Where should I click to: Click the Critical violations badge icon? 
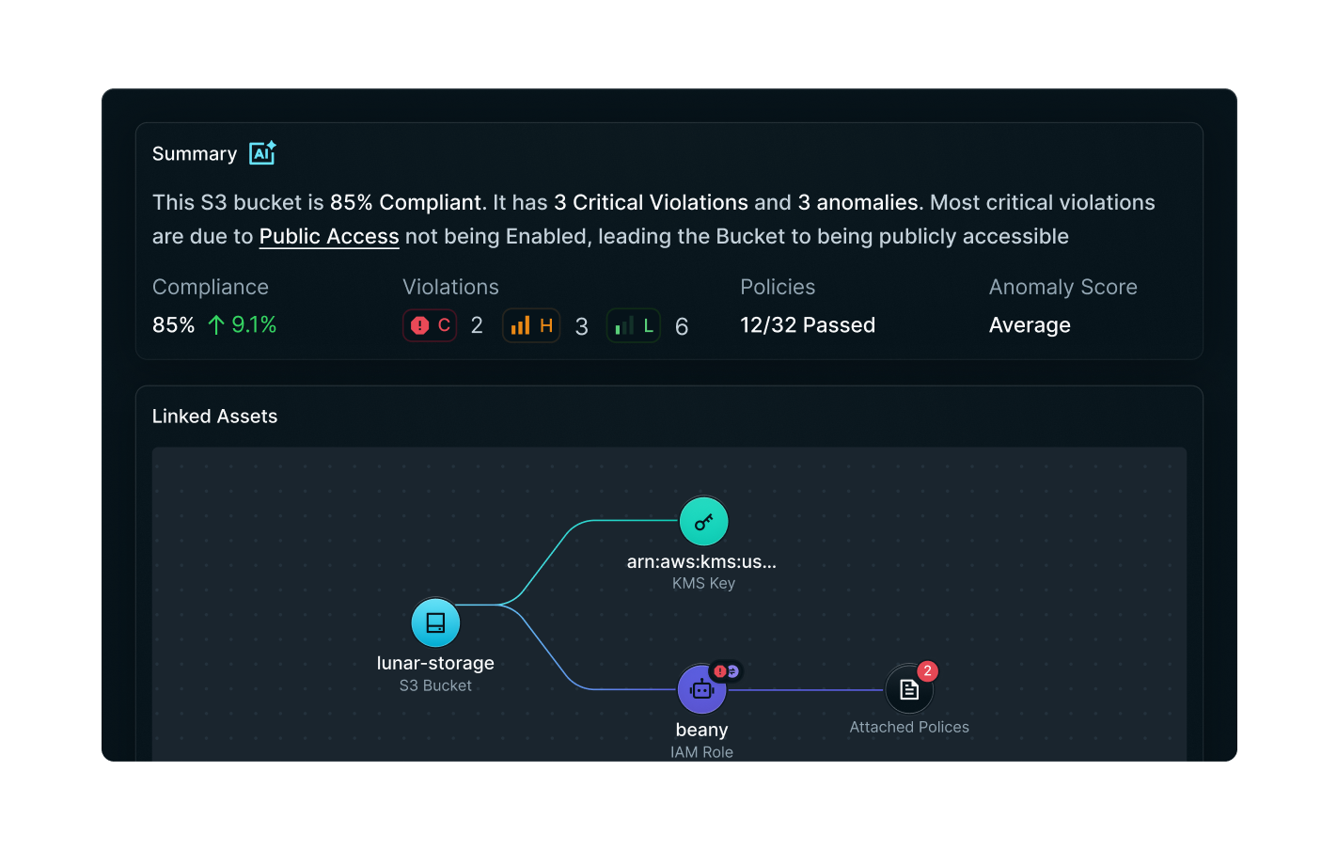(430, 324)
